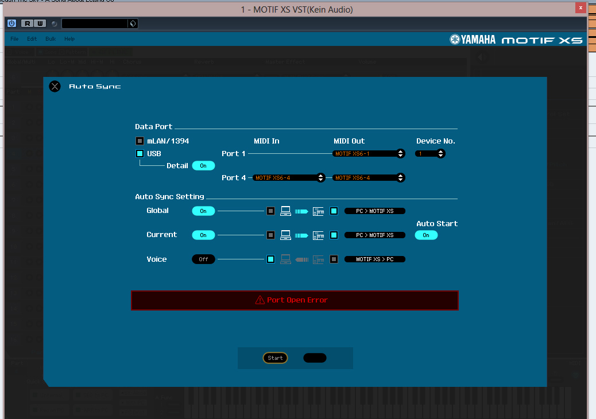596x419 pixels.
Task: Click the 'Auto Sync' dialog title text
Action: [95, 87]
